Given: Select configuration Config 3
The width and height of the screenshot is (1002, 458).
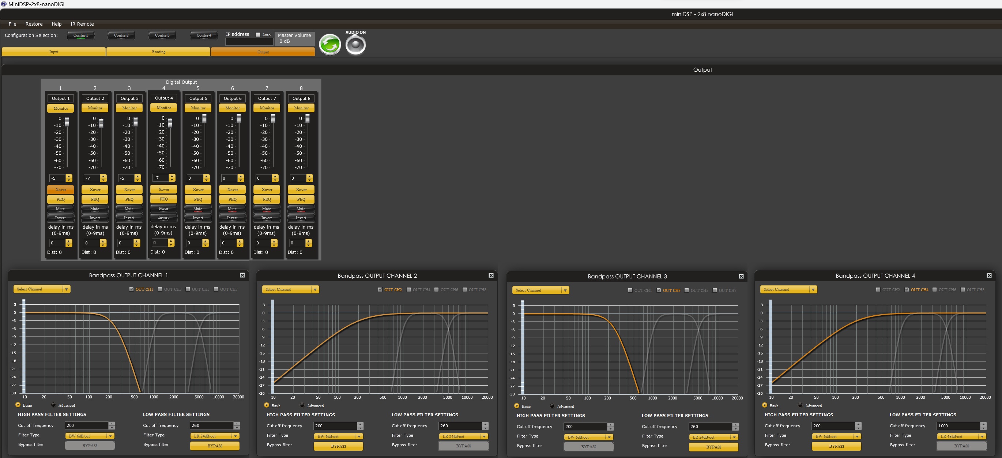Looking at the screenshot, I should [x=162, y=35].
